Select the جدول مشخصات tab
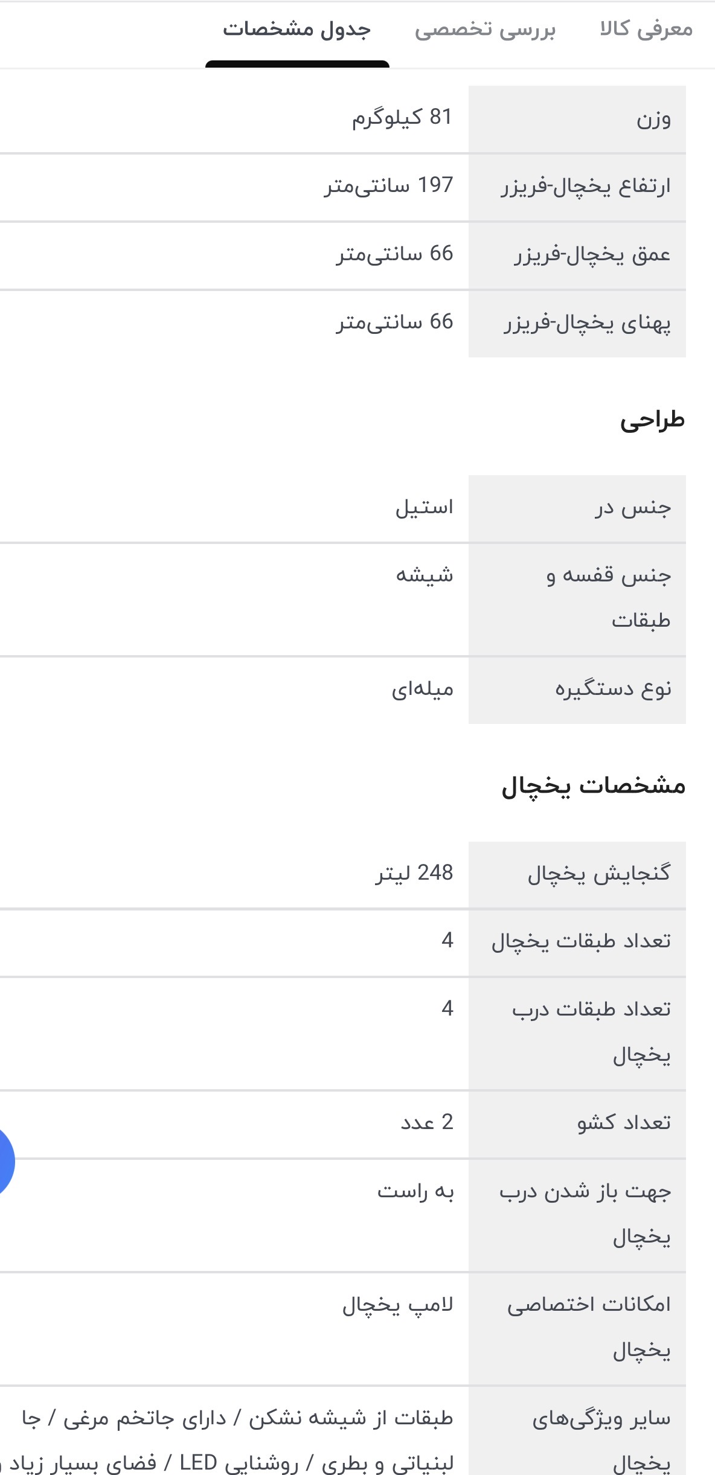 (x=297, y=29)
